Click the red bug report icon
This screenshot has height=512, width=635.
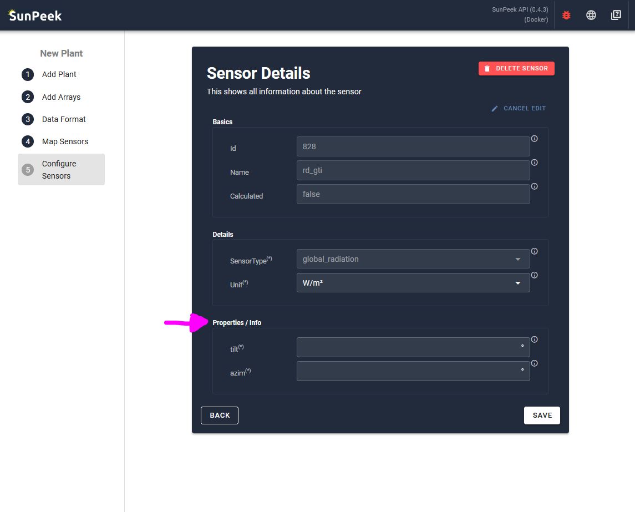566,16
